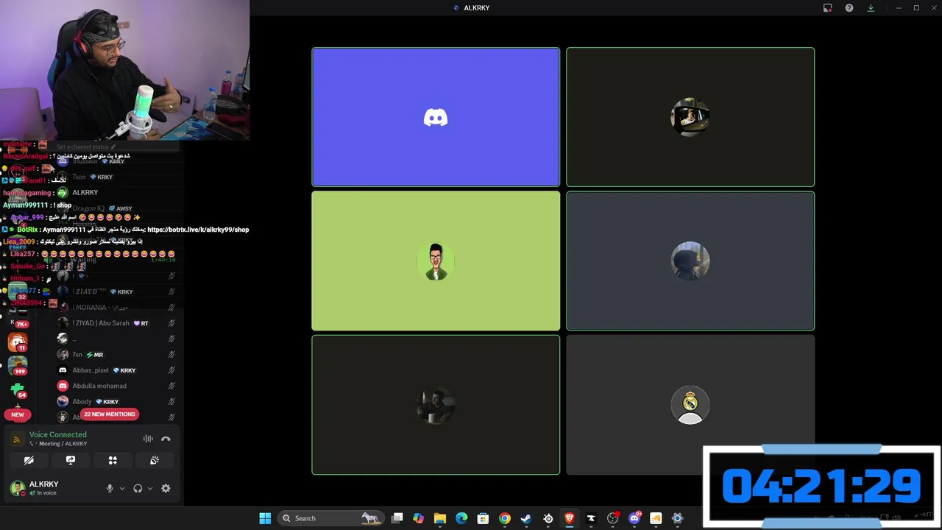Open Settings gear on the taskbar
This screenshot has width=942, height=530.
[678, 518]
